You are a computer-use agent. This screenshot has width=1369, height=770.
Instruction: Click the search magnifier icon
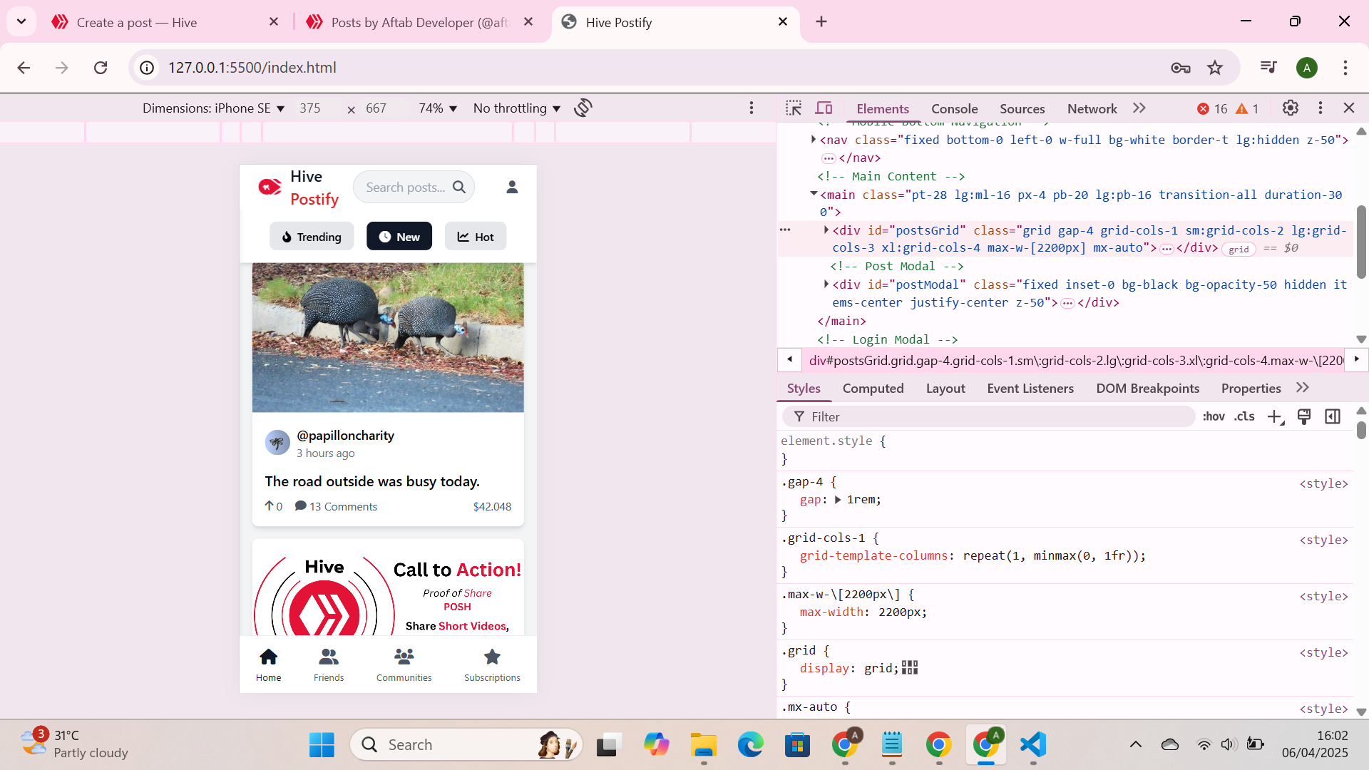tap(459, 187)
